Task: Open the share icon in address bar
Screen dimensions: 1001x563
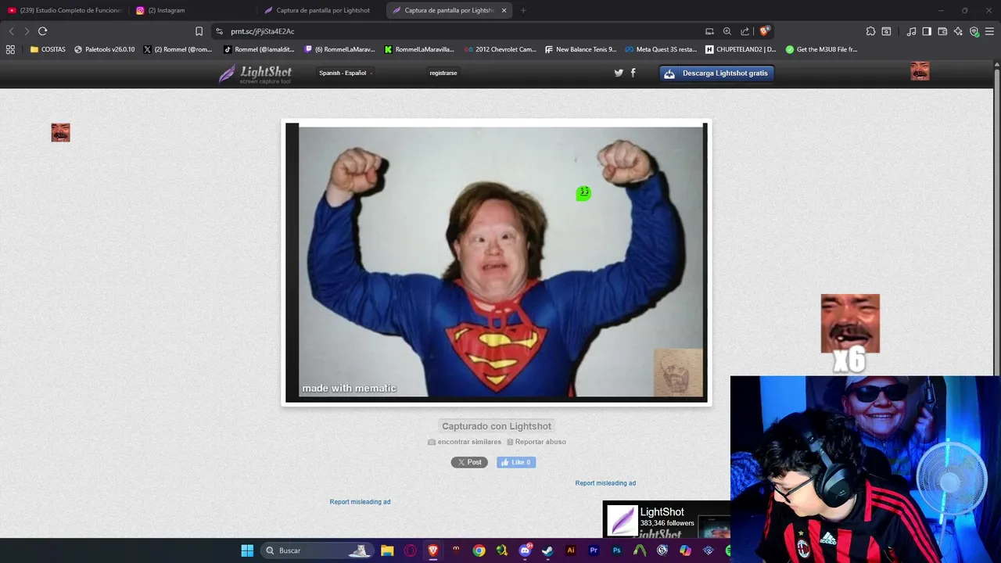Action: 744,31
